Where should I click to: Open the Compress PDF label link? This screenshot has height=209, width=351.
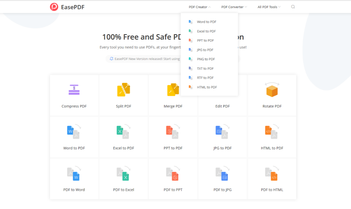pyautogui.click(x=74, y=106)
